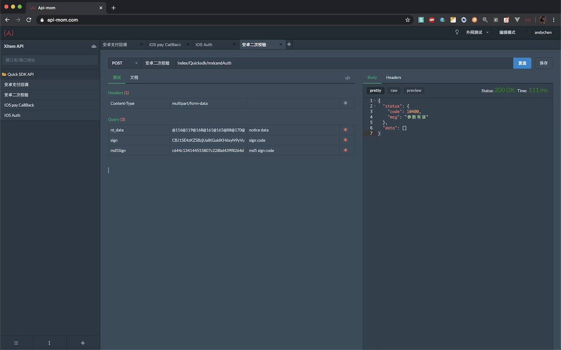Image resolution: width=561 pixels, height=350 pixels.
Task: Open the Api-mom extension icon in toolbar
Action: [x=528, y=20]
